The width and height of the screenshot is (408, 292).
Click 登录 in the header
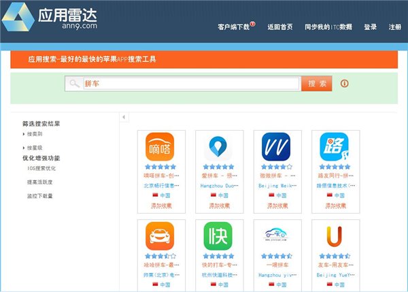coord(371,27)
